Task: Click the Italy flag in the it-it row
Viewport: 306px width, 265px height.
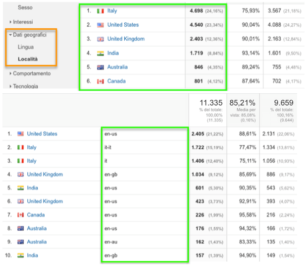Action: tap(20, 147)
